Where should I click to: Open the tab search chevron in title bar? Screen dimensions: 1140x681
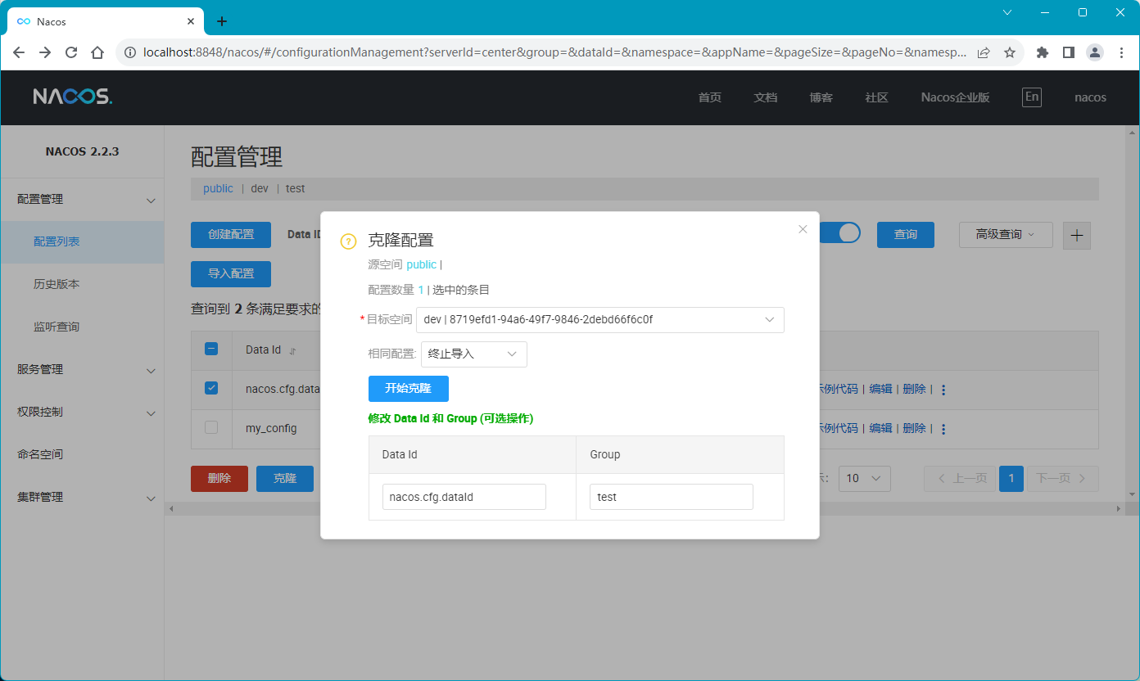1007,12
